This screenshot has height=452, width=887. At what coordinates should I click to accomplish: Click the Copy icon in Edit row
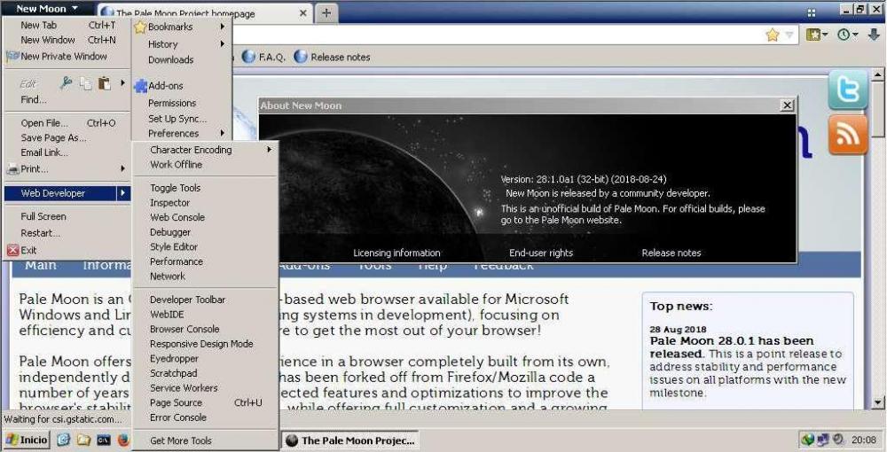85,83
